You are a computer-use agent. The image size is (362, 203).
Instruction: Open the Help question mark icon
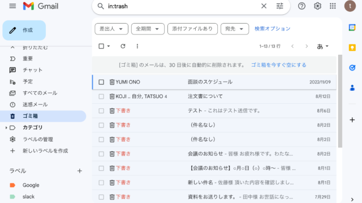coord(301,6)
